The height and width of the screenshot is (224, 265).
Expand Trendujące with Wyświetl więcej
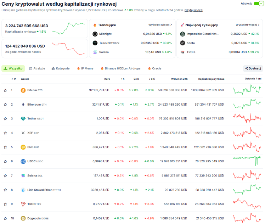click(160, 25)
